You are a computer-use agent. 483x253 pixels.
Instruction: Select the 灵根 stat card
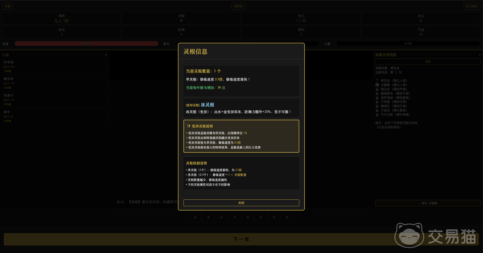click(181, 18)
